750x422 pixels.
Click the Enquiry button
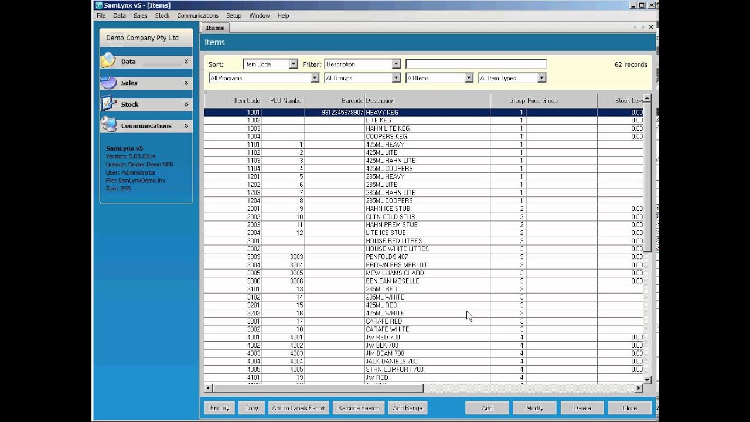click(220, 408)
